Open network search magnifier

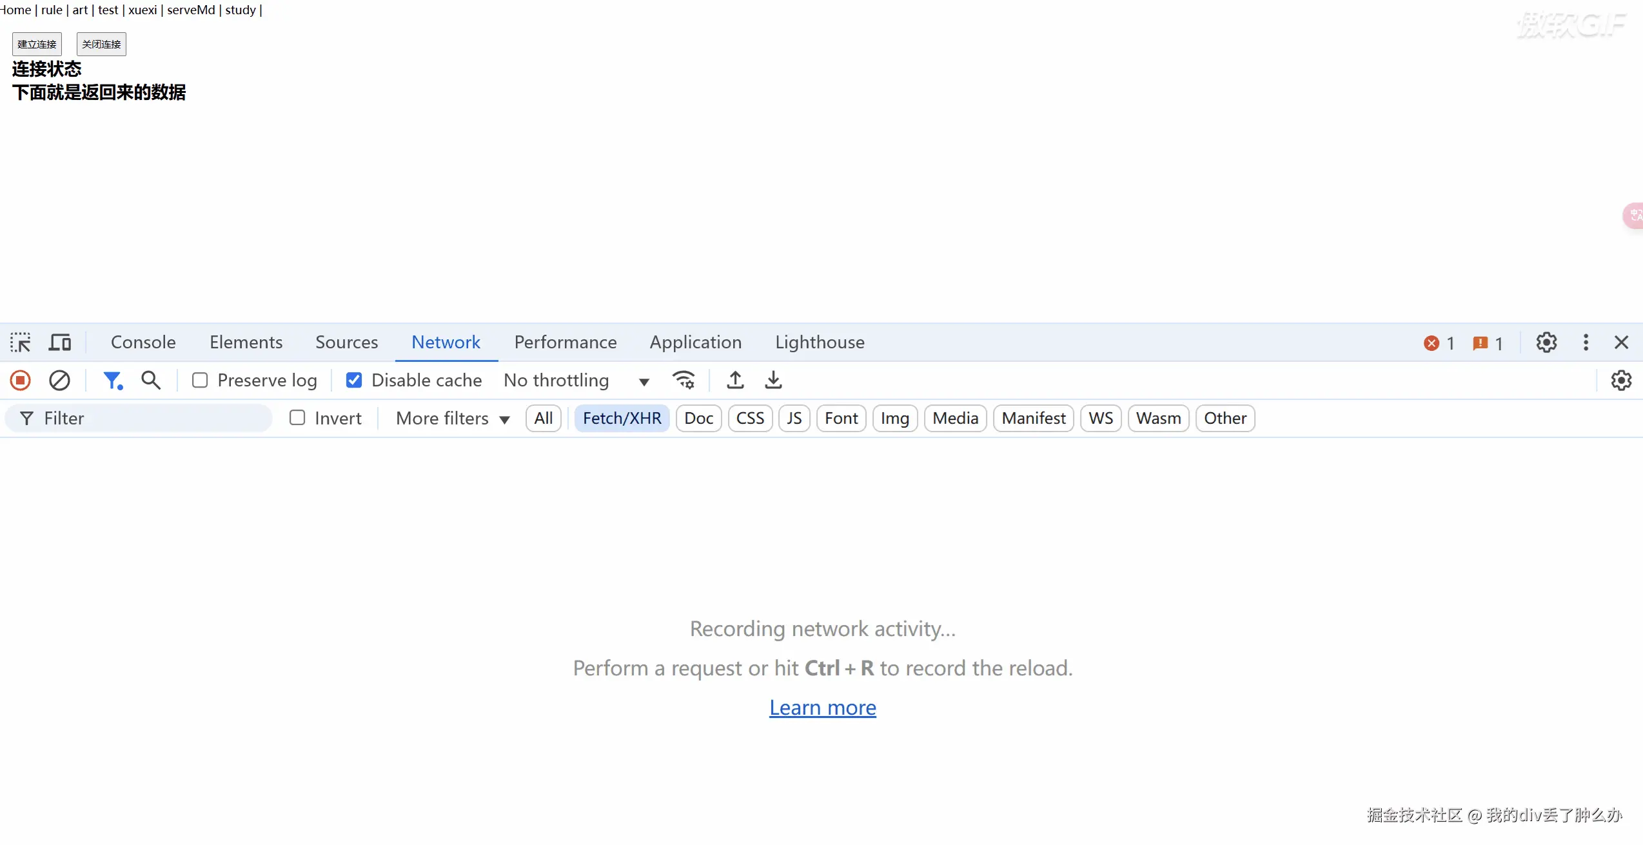(x=151, y=381)
